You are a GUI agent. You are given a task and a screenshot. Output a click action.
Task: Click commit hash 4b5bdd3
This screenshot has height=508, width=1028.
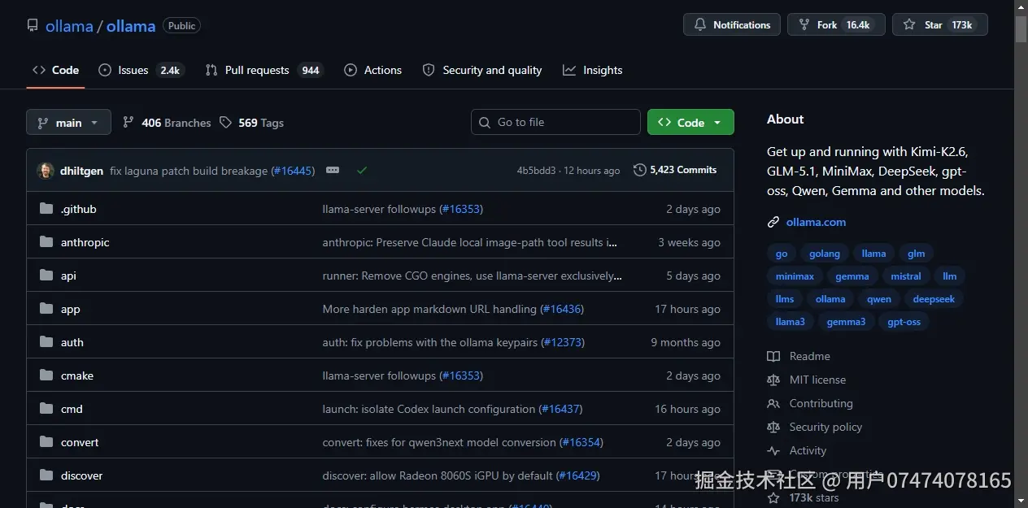[536, 171]
